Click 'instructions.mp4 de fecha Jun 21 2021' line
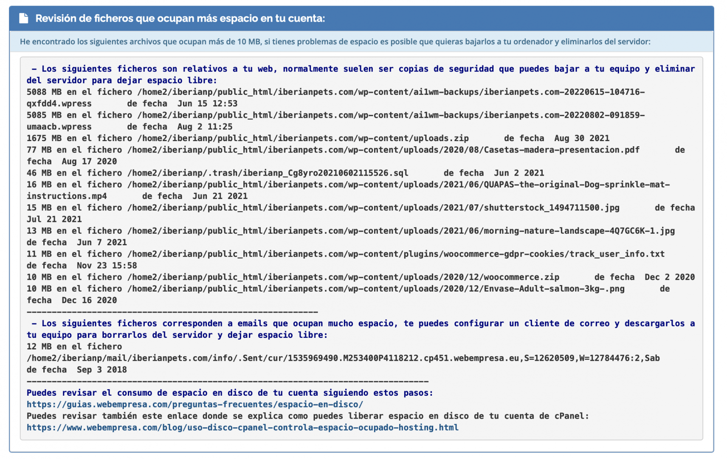The image size is (727, 459). coord(137,196)
